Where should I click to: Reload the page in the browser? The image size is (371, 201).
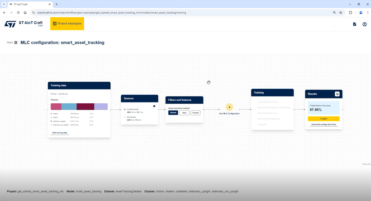[x=18, y=13]
